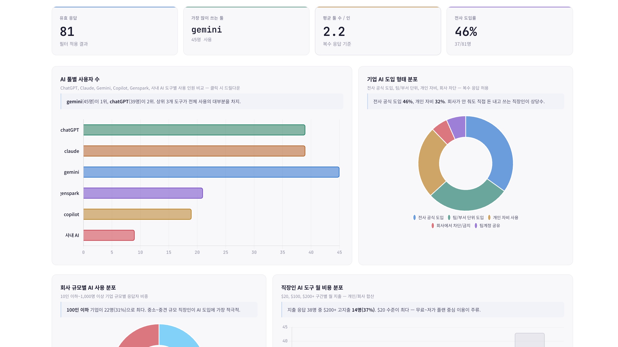Screen dimensions: 618x347
Task: Click the 100인 이하 기업 insight note
Action: click(x=159, y=310)
